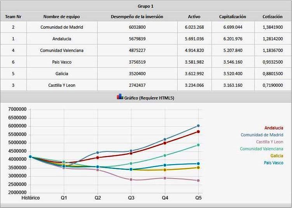Click performance value 3520400
The width and height of the screenshot is (292, 208).
tap(137, 74)
